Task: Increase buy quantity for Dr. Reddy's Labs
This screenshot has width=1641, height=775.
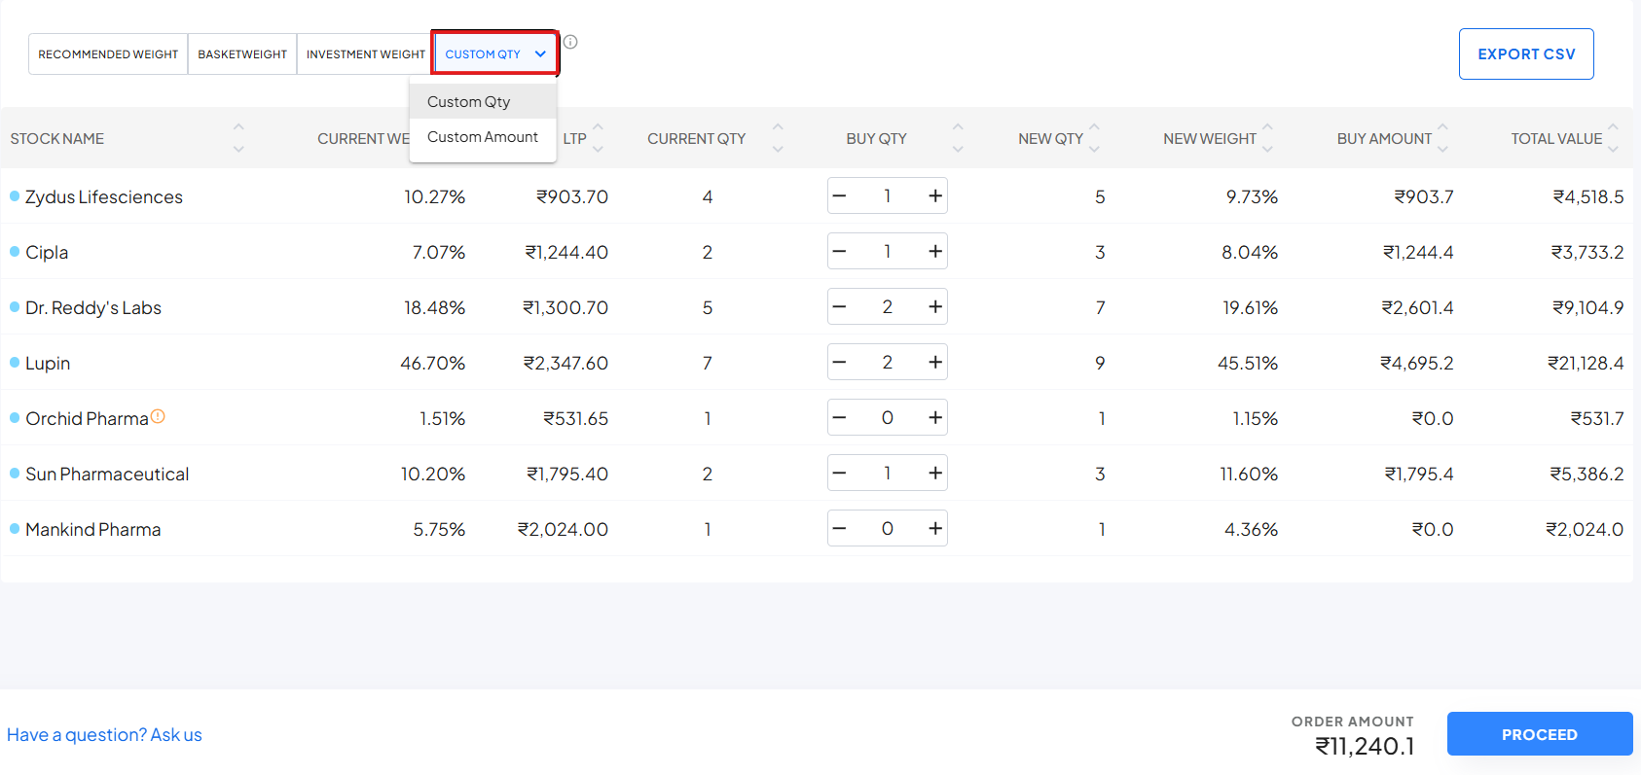Action: pos(934,306)
